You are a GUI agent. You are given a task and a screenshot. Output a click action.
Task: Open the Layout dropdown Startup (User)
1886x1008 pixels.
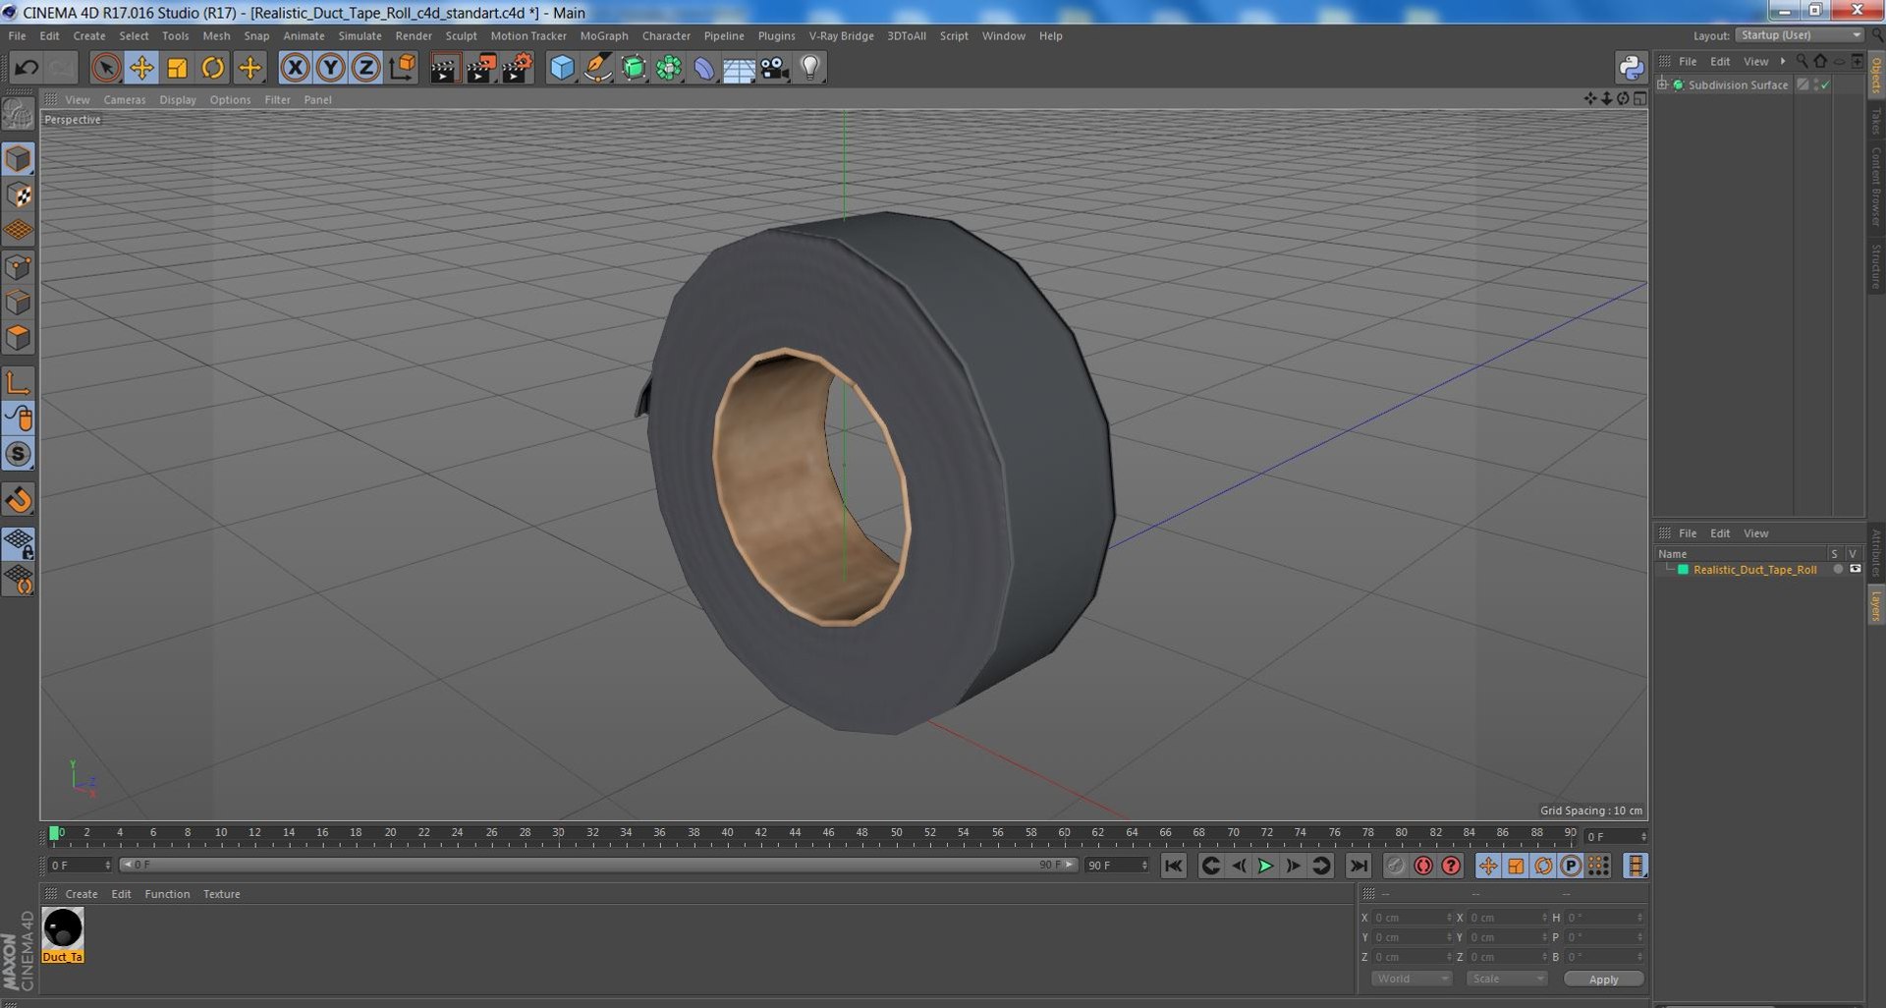[1800, 35]
